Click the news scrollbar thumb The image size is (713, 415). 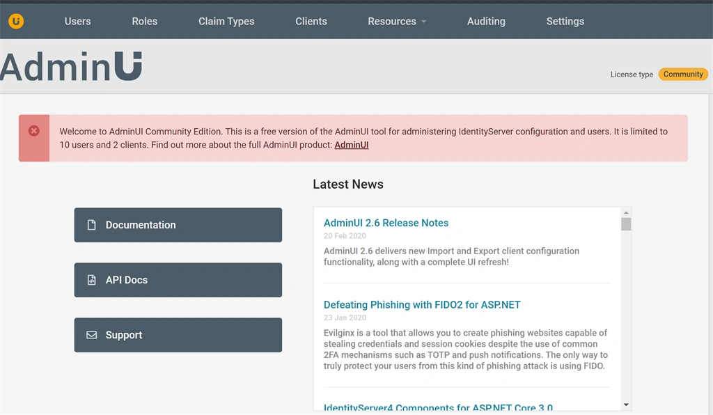coord(626,224)
